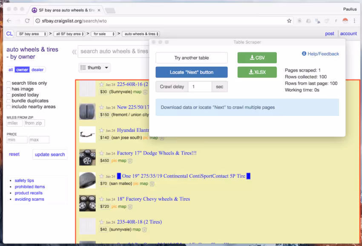The height and width of the screenshot is (246, 362).
Task: Bookmark this page with the address bar star
Action: (x=289, y=20)
